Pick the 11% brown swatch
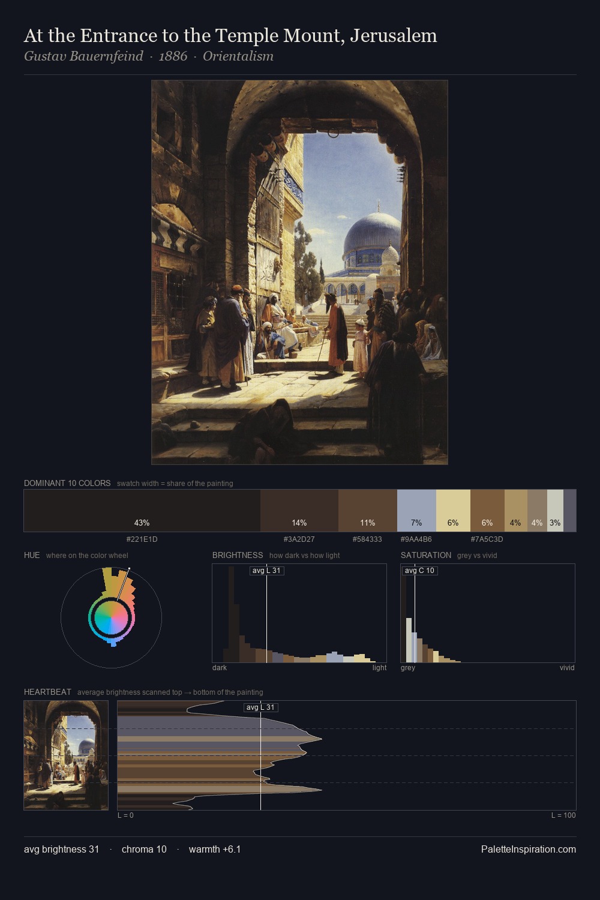This screenshot has height=900, width=600. 368,511
